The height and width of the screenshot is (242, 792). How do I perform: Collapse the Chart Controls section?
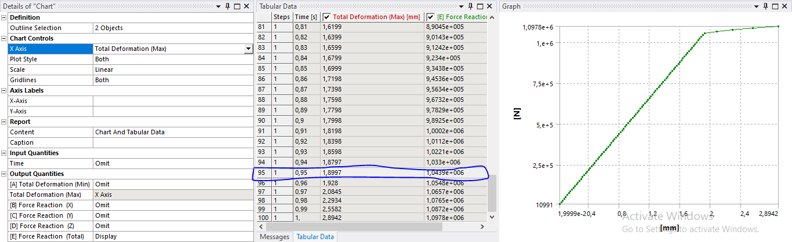click(4, 38)
